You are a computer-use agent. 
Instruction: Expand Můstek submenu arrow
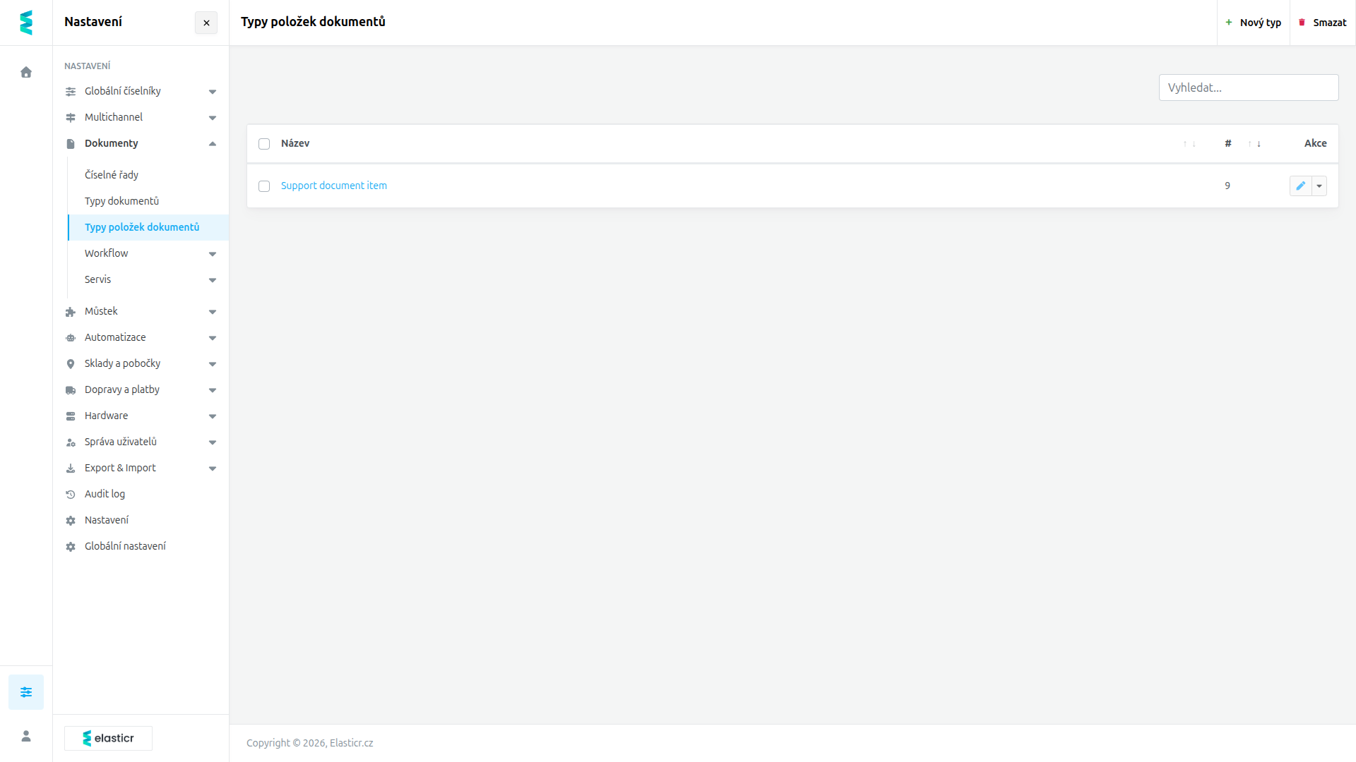[213, 312]
